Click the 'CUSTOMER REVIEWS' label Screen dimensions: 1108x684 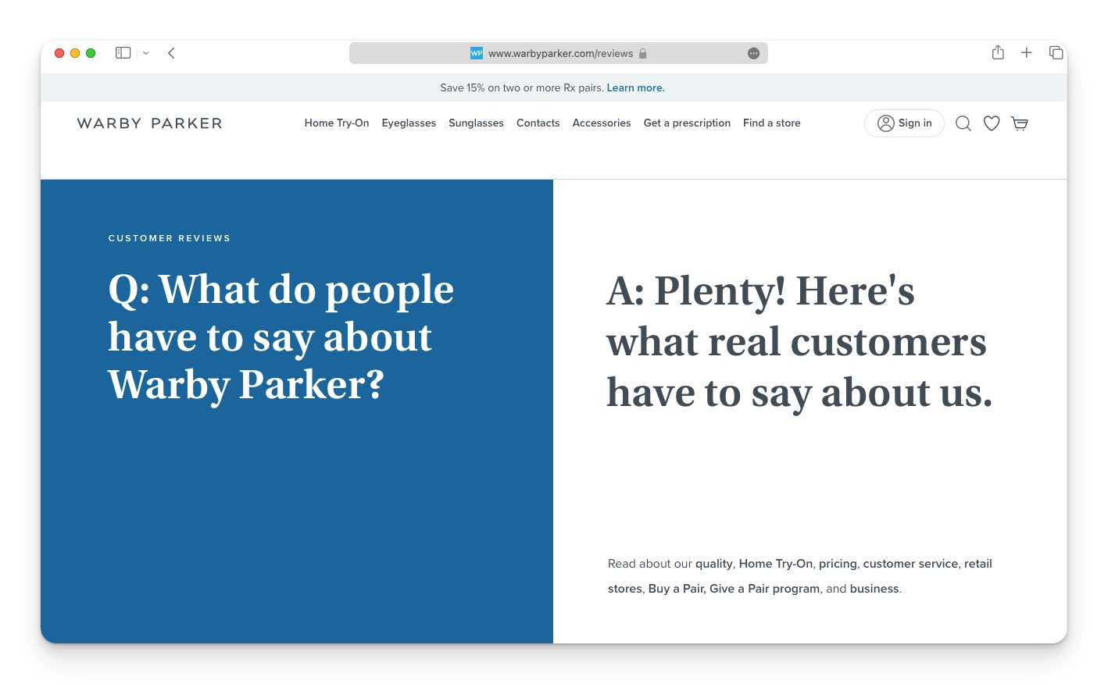tap(170, 238)
